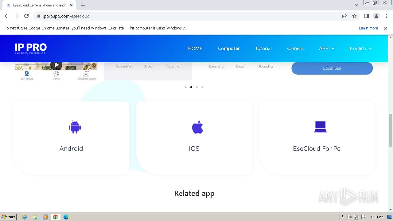Open Chrome three-dot menu

click(386, 16)
